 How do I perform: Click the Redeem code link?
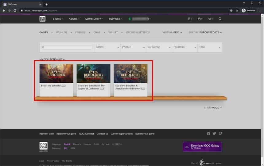click(x=46, y=134)
